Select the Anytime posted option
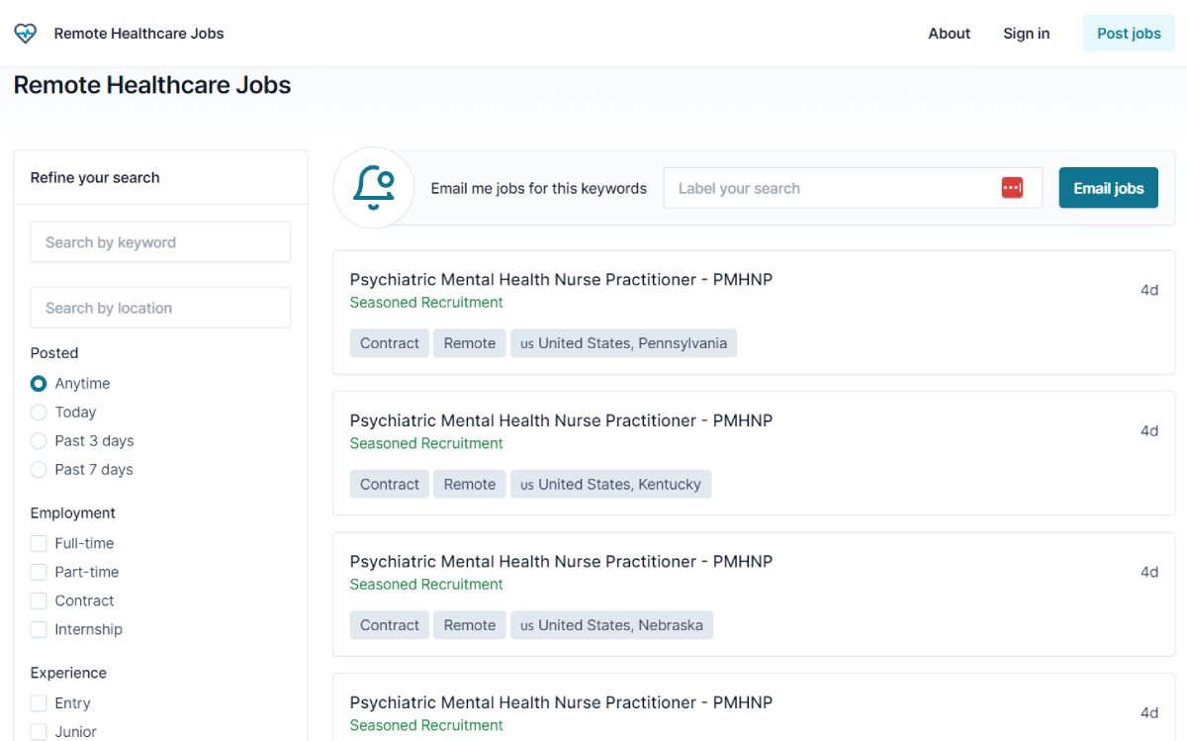This screenshot has width=1187, height=741. click(x=39, y=384)
